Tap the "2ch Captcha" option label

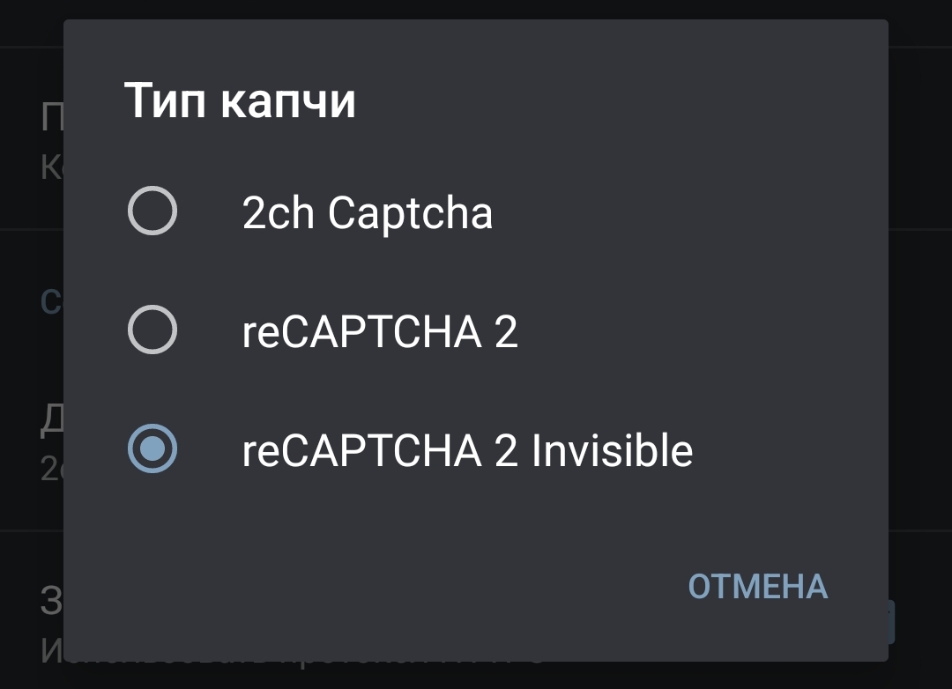pyautogui.click(x=367, y=213)
